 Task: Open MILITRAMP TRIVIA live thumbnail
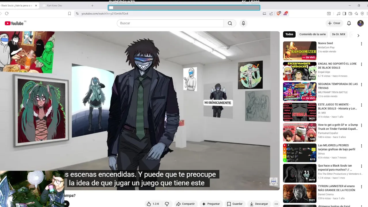(300, 91)
